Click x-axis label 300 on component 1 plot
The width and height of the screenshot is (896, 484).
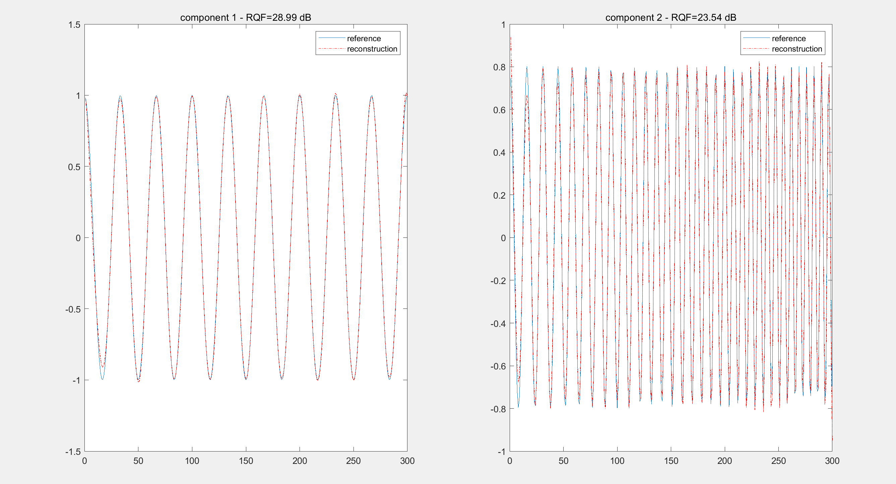tap(407, 461)
